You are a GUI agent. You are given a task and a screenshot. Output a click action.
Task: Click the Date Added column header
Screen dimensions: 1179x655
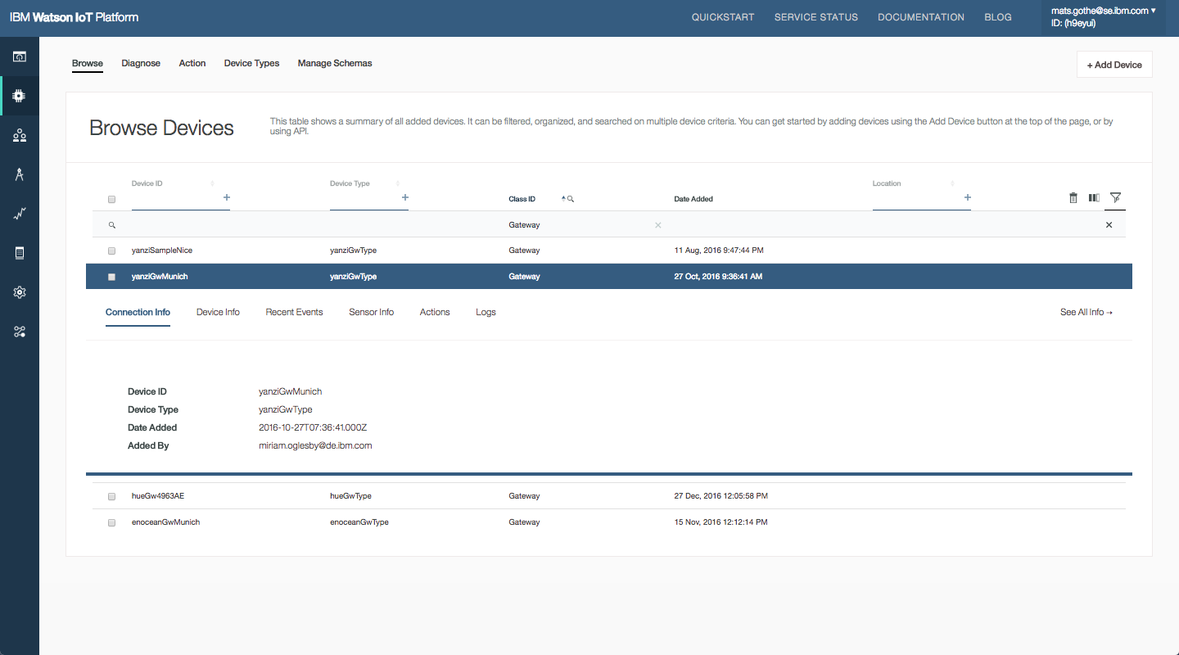693,199
